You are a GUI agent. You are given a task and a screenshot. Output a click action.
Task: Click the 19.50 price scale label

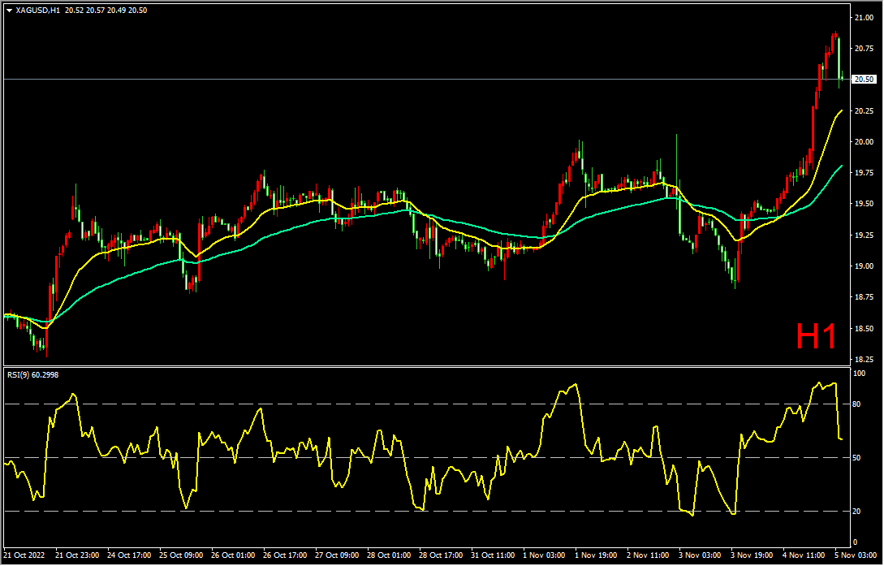[865, 204]
